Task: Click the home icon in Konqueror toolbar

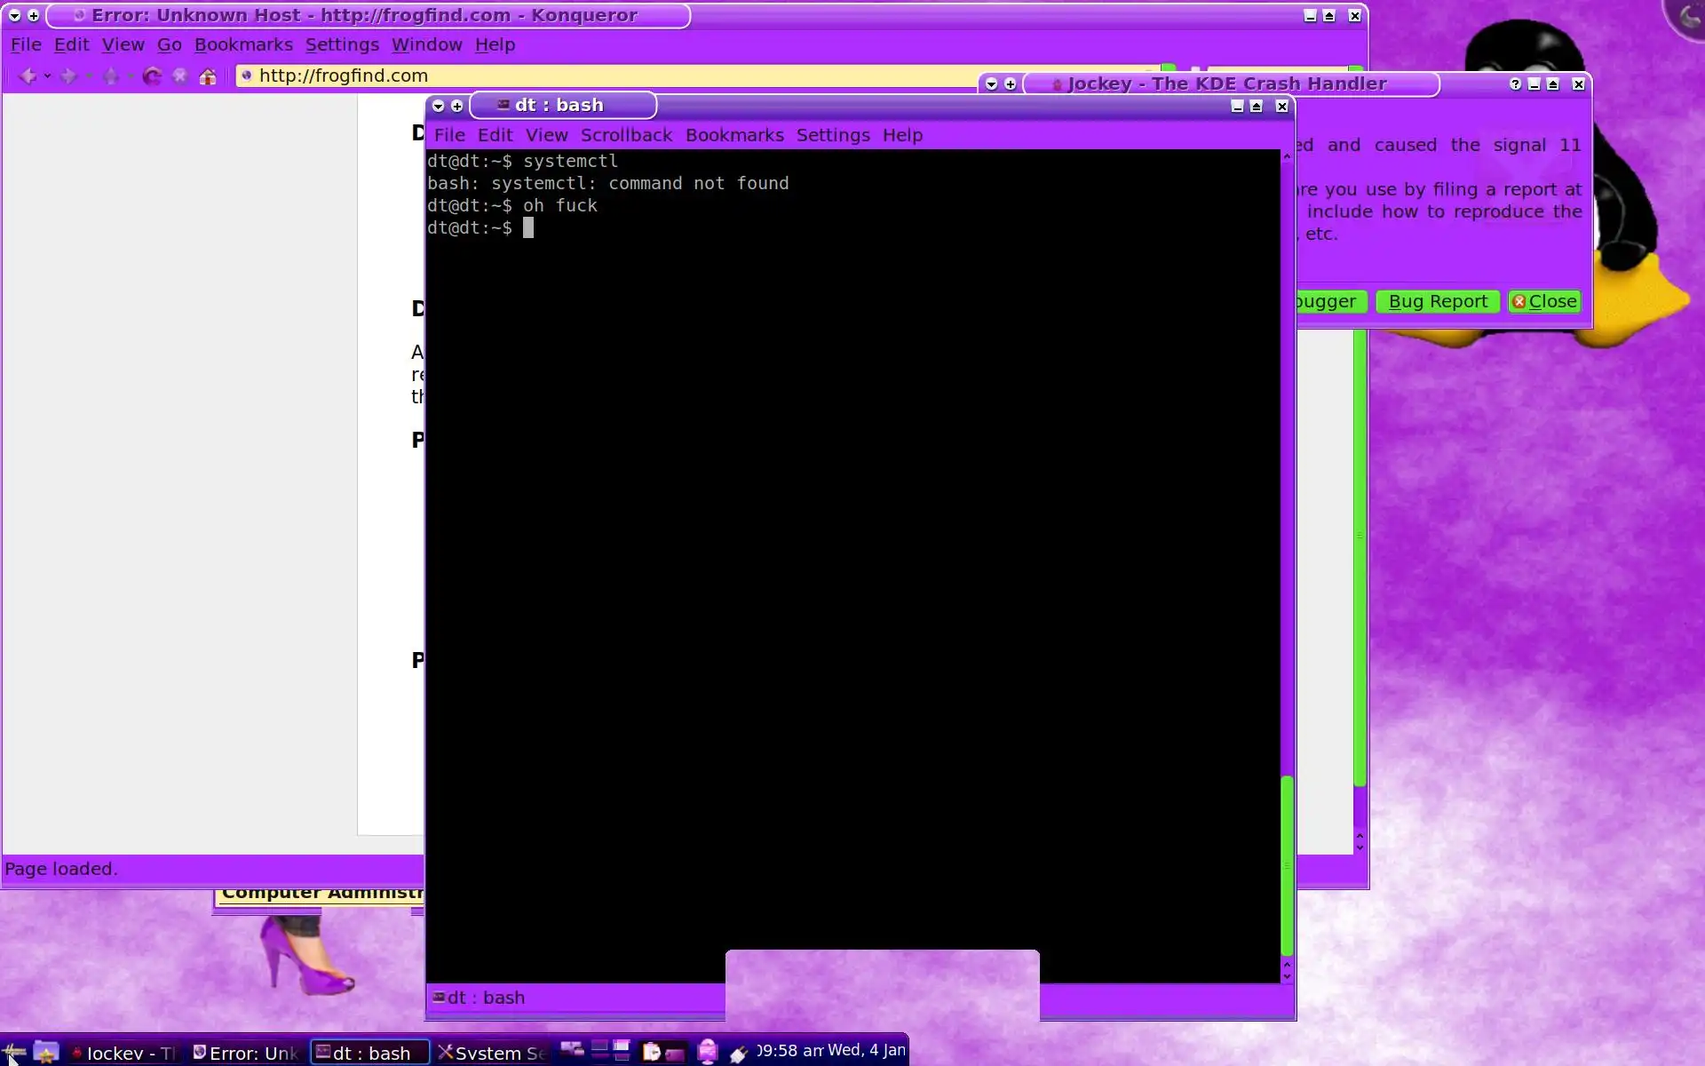Action: (208, 76)
